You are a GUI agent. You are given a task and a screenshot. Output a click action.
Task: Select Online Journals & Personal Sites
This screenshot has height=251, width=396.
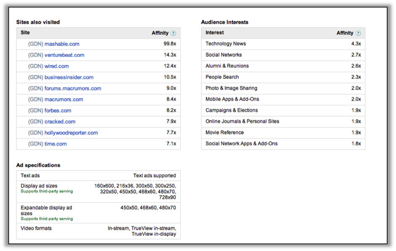(x=283, y=122)
